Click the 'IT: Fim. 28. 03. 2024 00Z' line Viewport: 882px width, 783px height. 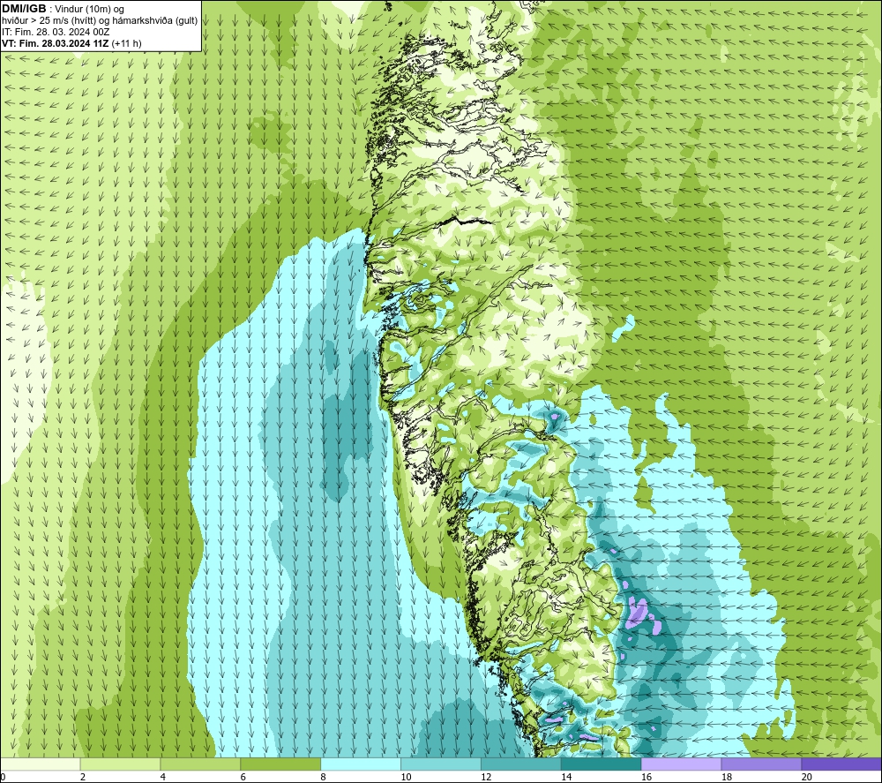click(x=56, y=32)
